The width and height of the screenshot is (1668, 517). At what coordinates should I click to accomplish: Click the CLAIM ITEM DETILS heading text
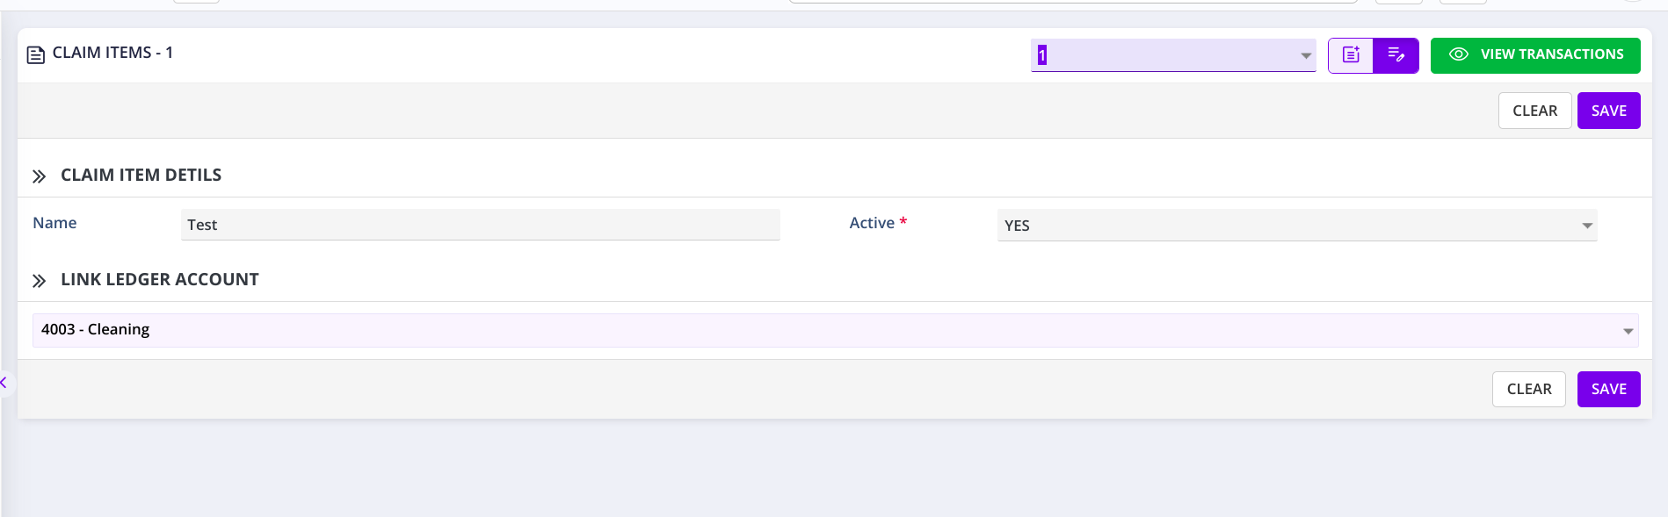coord(141,175)
